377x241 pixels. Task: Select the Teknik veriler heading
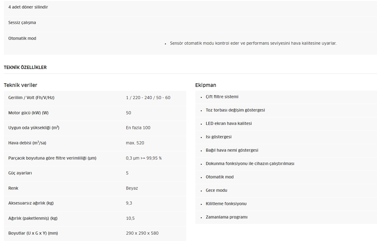pos(20,85)
